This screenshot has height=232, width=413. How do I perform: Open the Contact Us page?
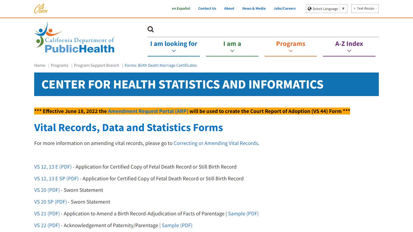207,8
